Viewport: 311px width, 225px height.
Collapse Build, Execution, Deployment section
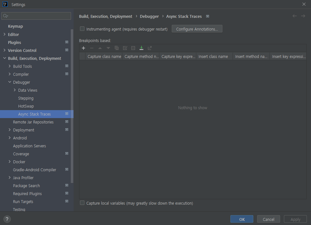pos(4,58)
